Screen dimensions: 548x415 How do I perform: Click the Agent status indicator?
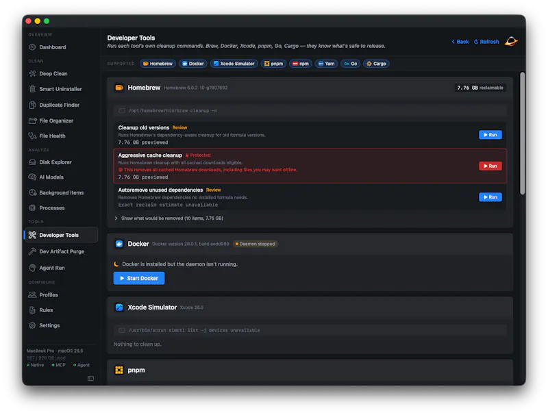tap(82, 365)
